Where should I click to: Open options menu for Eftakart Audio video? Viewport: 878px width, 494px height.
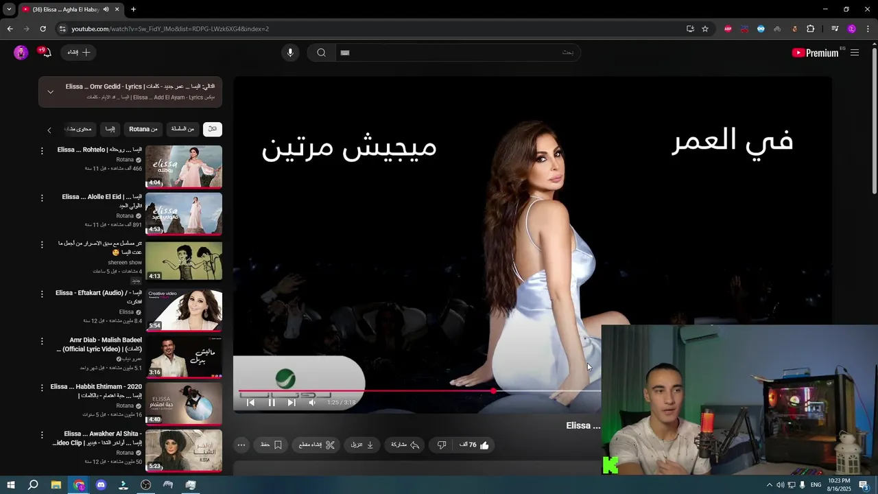[x=42, y=294]
